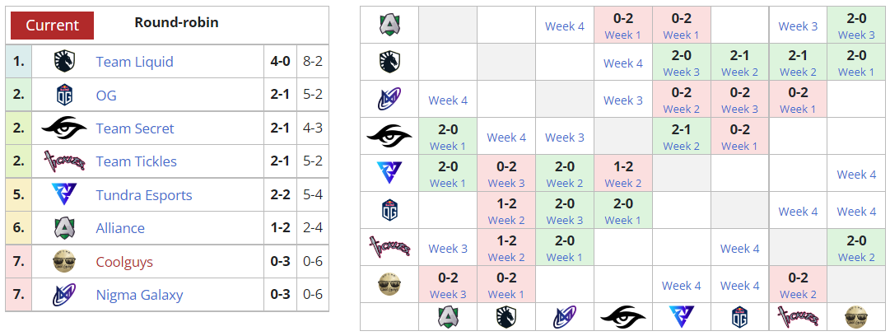890x336 pixels.
Task: Follow the Tundra Esports team link
Action: pyautogui.click(x=144, y=195)
